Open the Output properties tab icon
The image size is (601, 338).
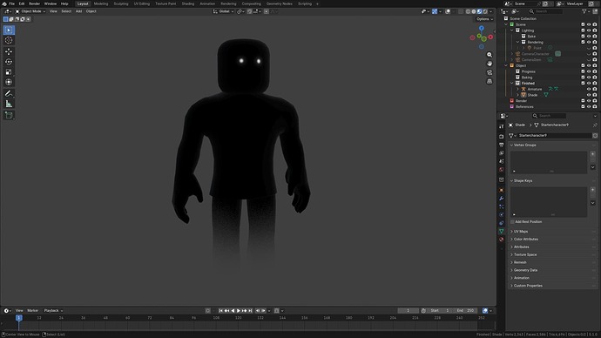(502, 145)
